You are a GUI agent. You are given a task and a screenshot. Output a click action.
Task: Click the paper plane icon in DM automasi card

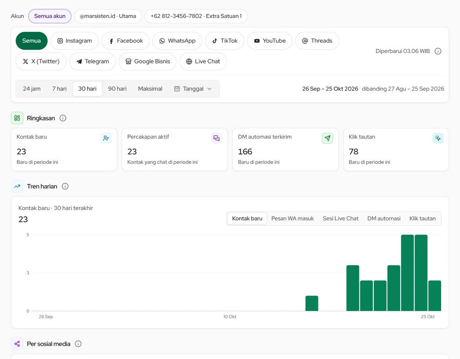coord(327,138)
